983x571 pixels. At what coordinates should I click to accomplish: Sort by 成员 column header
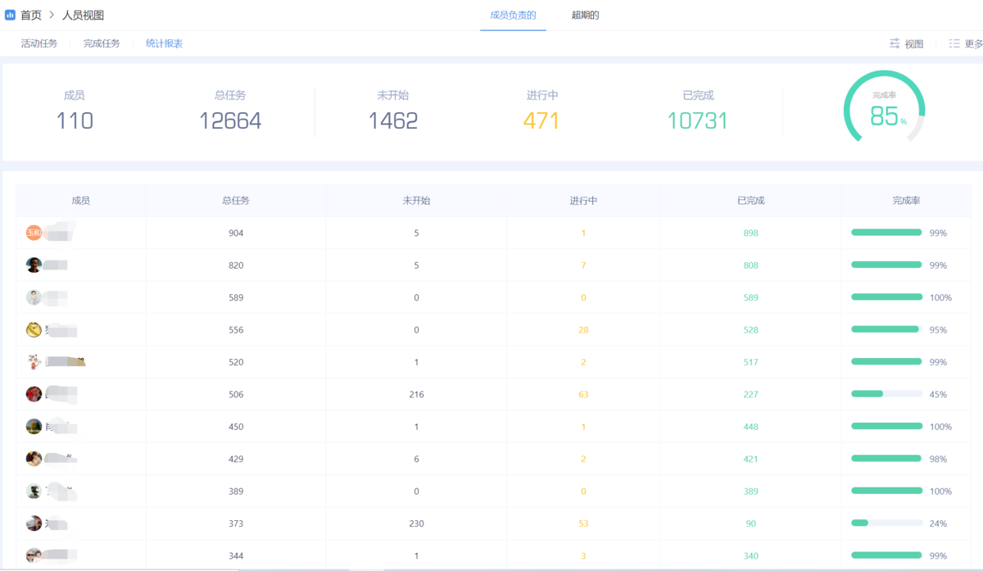pos(81,201)
